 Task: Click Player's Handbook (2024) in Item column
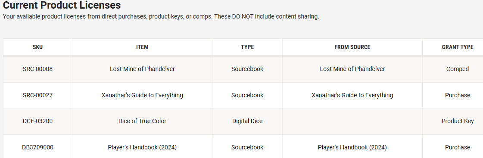(142, 147)
